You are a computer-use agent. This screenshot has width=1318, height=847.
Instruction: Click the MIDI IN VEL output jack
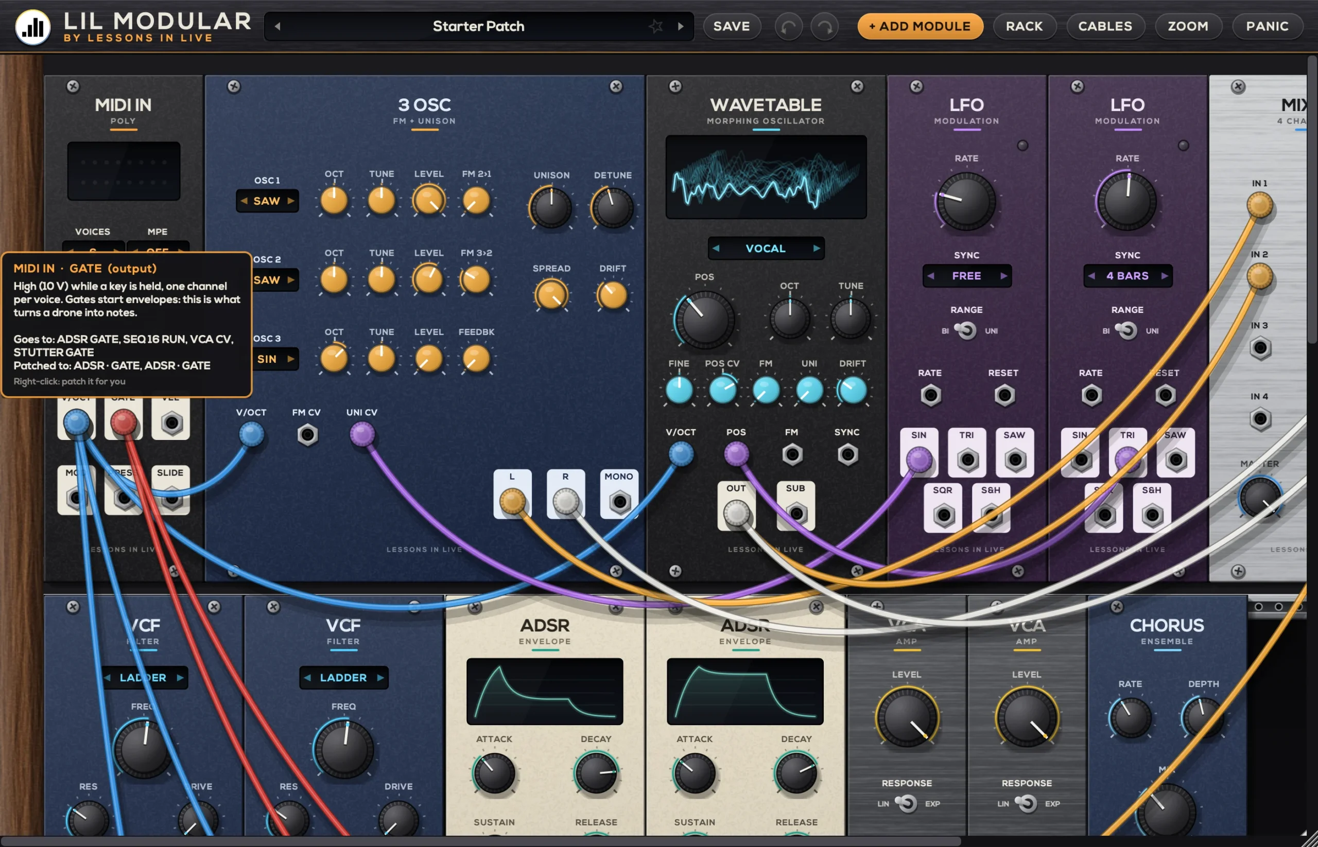pos(171,422)
